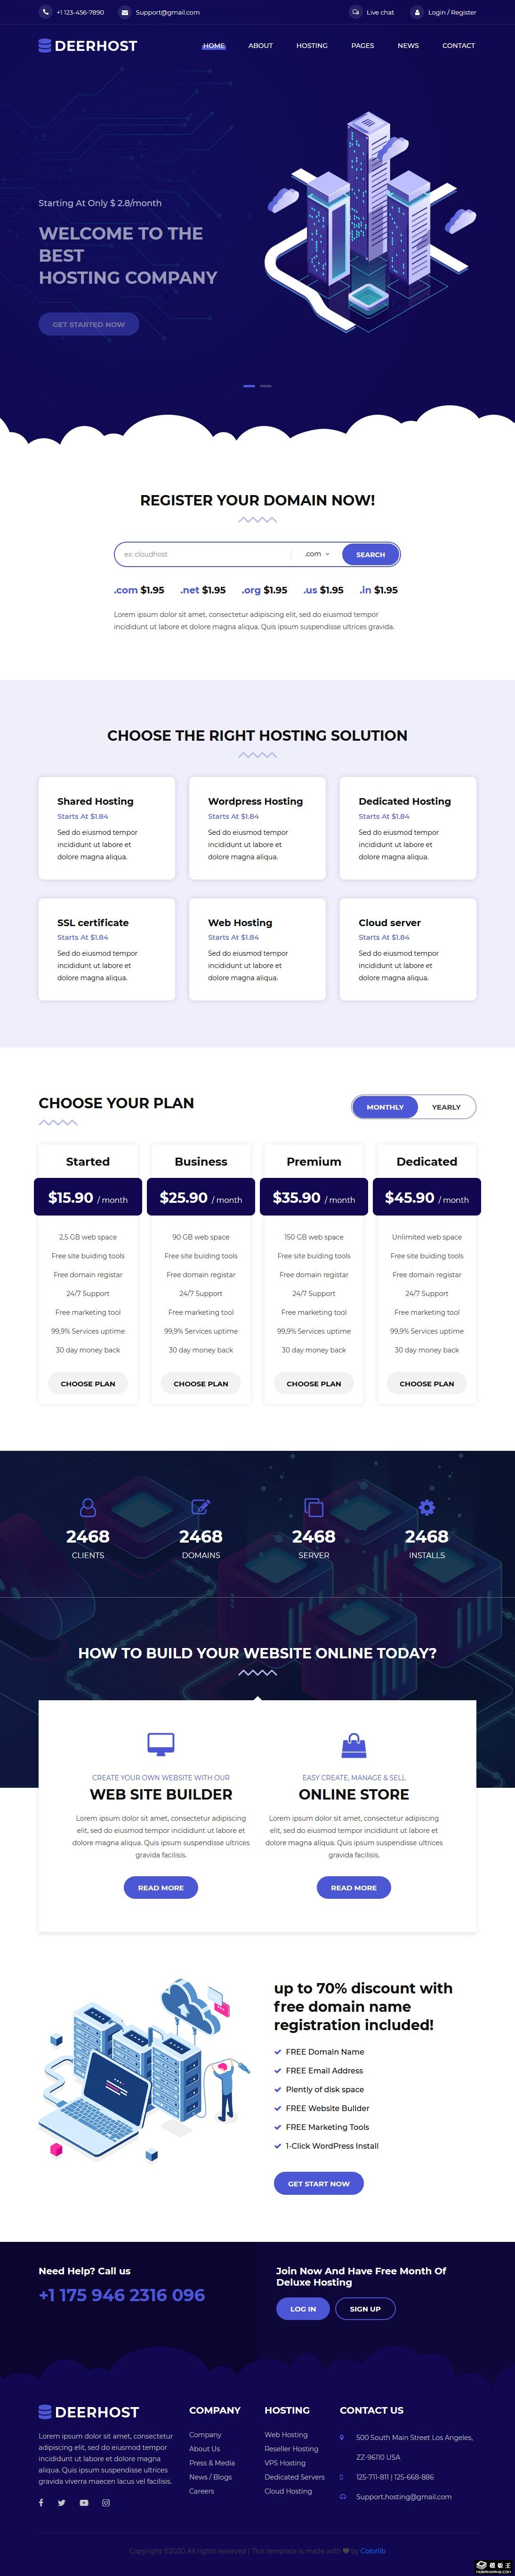Choose the Premium plan button
This screenshot has width=515, height=2576.
click(x=314, y=1384)
